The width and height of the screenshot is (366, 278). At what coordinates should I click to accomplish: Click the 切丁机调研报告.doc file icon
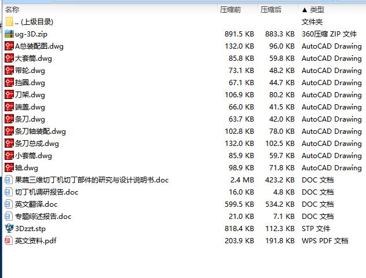(9, 192)
